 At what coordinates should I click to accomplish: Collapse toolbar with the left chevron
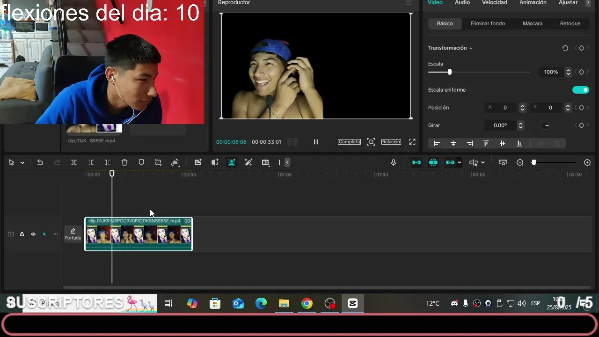click(x=287, y=162)
